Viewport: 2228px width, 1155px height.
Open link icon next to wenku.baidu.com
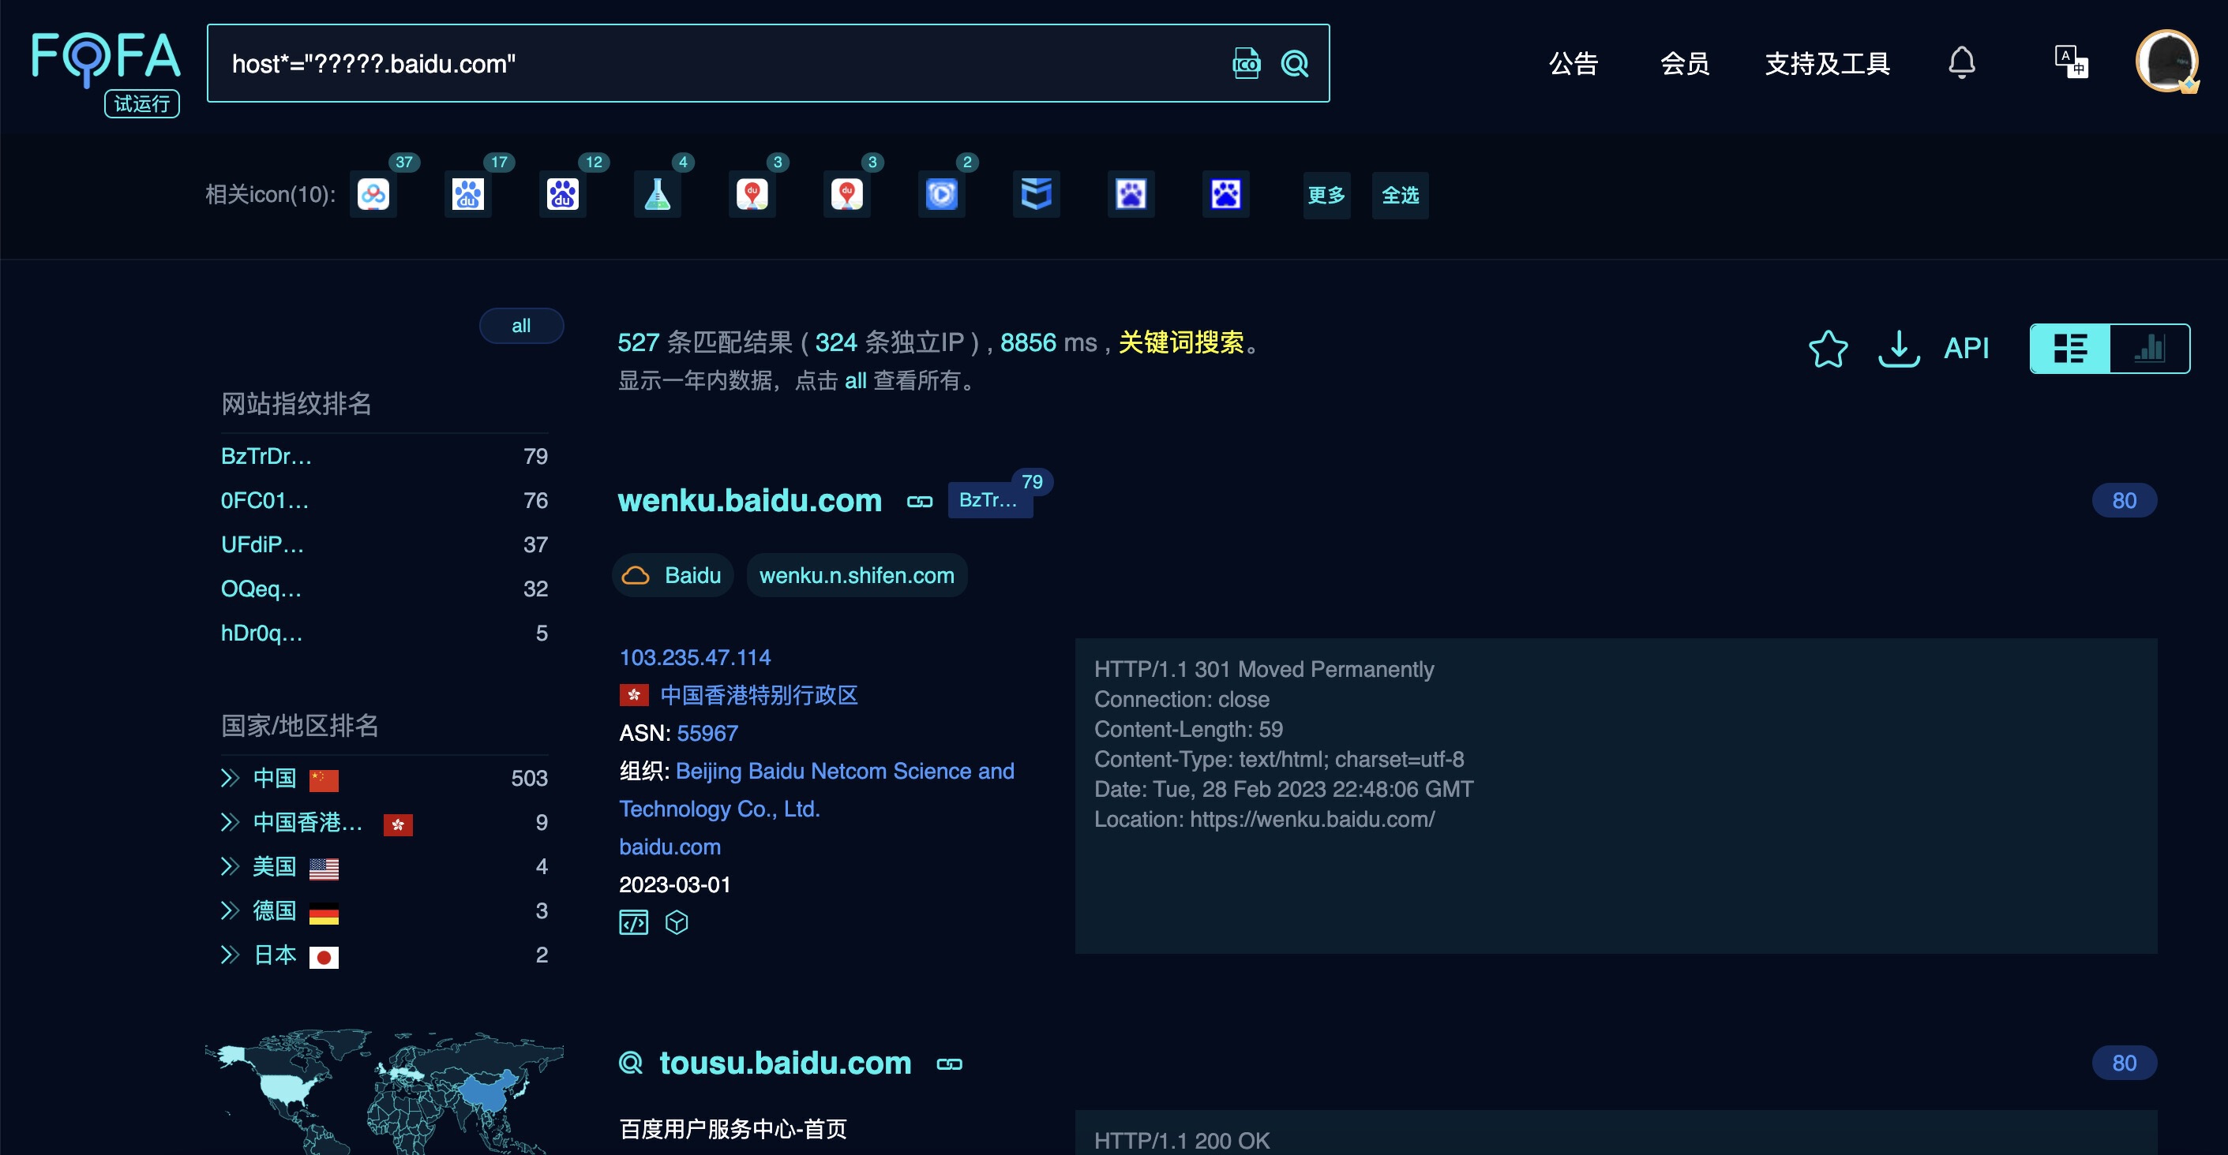pos(920,502)
